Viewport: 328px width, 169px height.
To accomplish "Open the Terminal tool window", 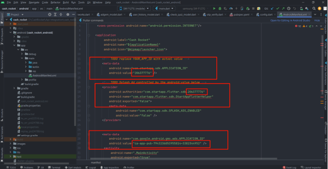I will pyautogui.click(x=56, y=167).
